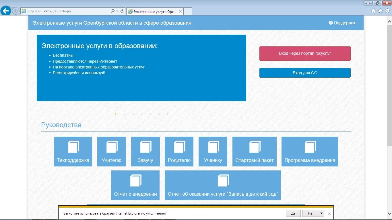Viewport: 392px width, 220px height.
Task: Open the Стартовый пакет guide tile
Action: 255,152
